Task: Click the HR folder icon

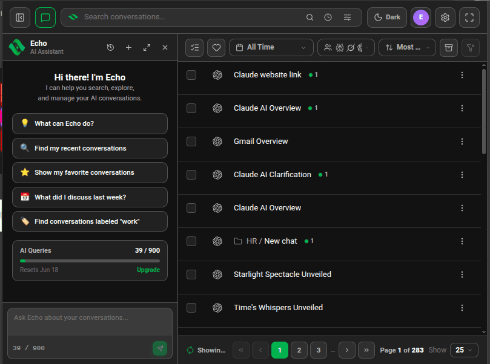Action: click(x=238, y=241)
